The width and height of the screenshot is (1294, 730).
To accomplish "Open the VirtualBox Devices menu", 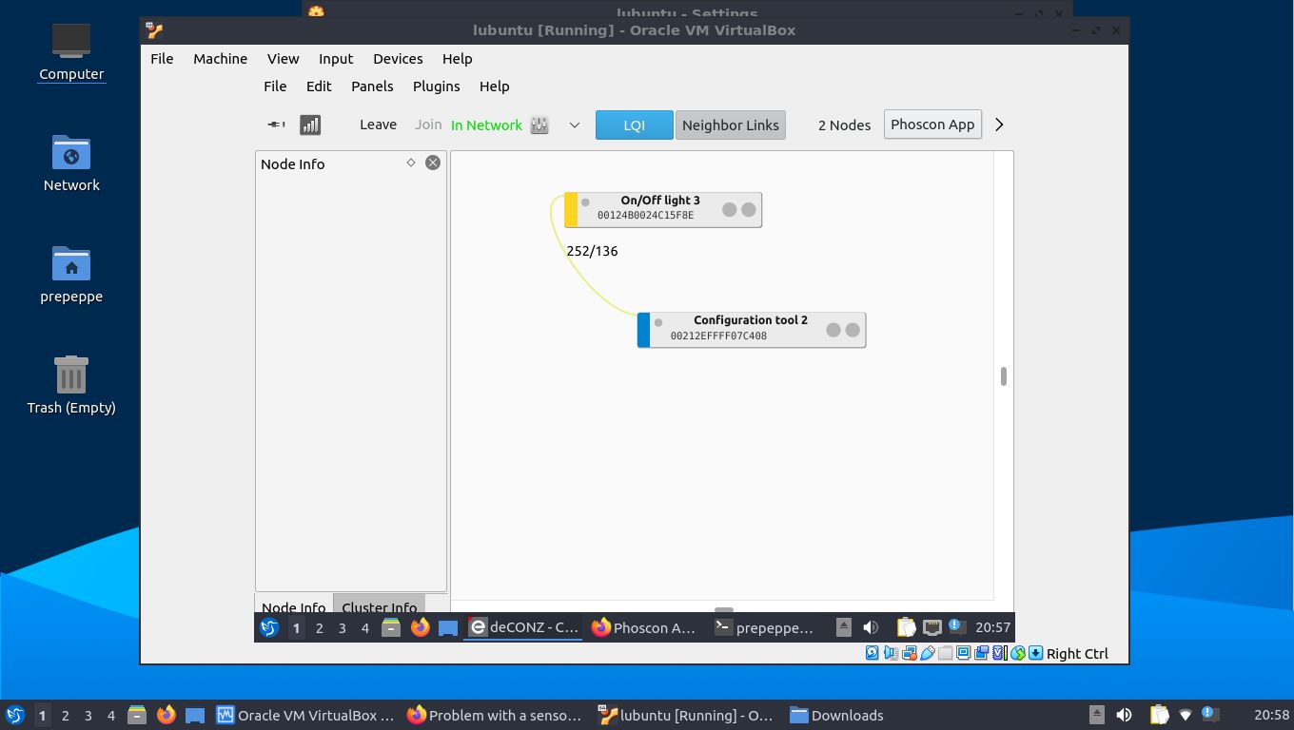I will 398,58.
